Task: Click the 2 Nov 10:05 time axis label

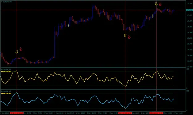Action: (113, 113)
